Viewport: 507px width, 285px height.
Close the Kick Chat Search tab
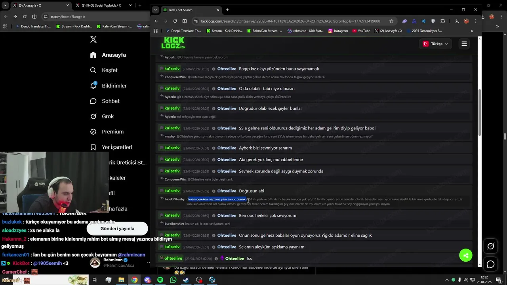[x=218, y=10]
